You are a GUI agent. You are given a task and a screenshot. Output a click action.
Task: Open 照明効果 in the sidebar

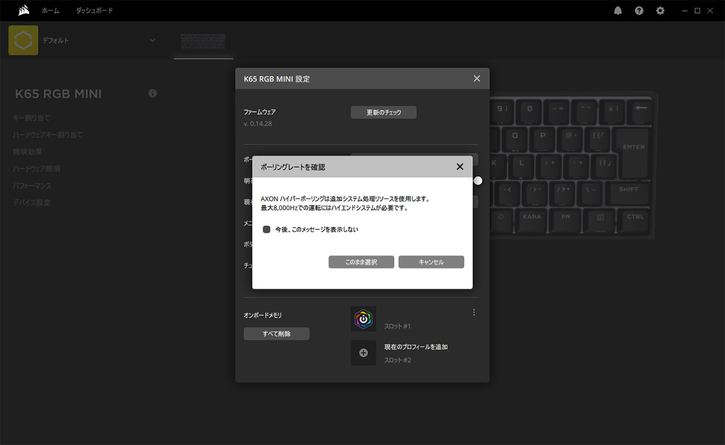point(28,152)
